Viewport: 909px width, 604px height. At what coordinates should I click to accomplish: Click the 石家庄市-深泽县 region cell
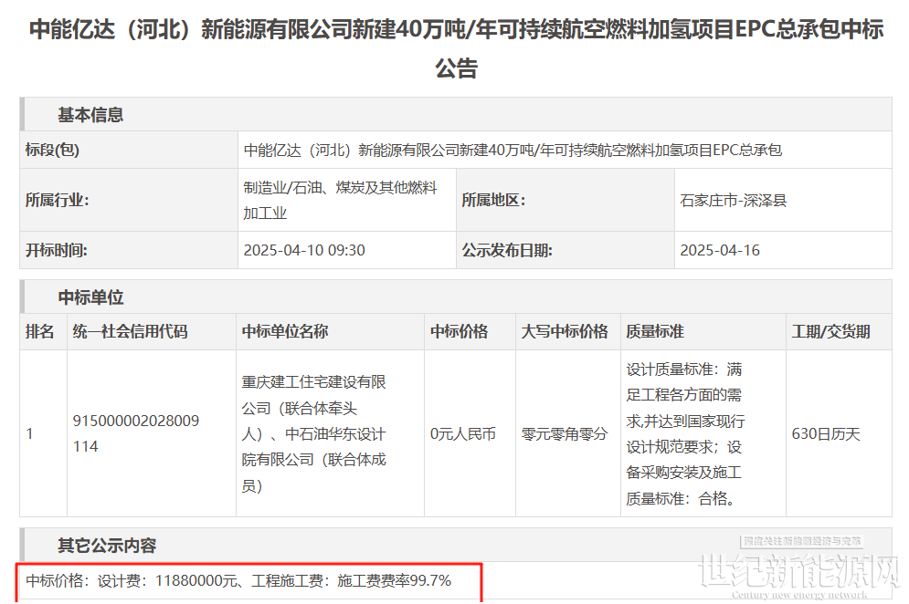pos(783,200)
